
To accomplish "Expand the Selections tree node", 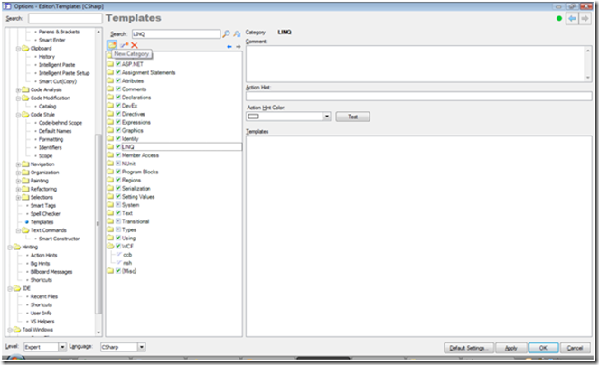I will click(18, 198).
